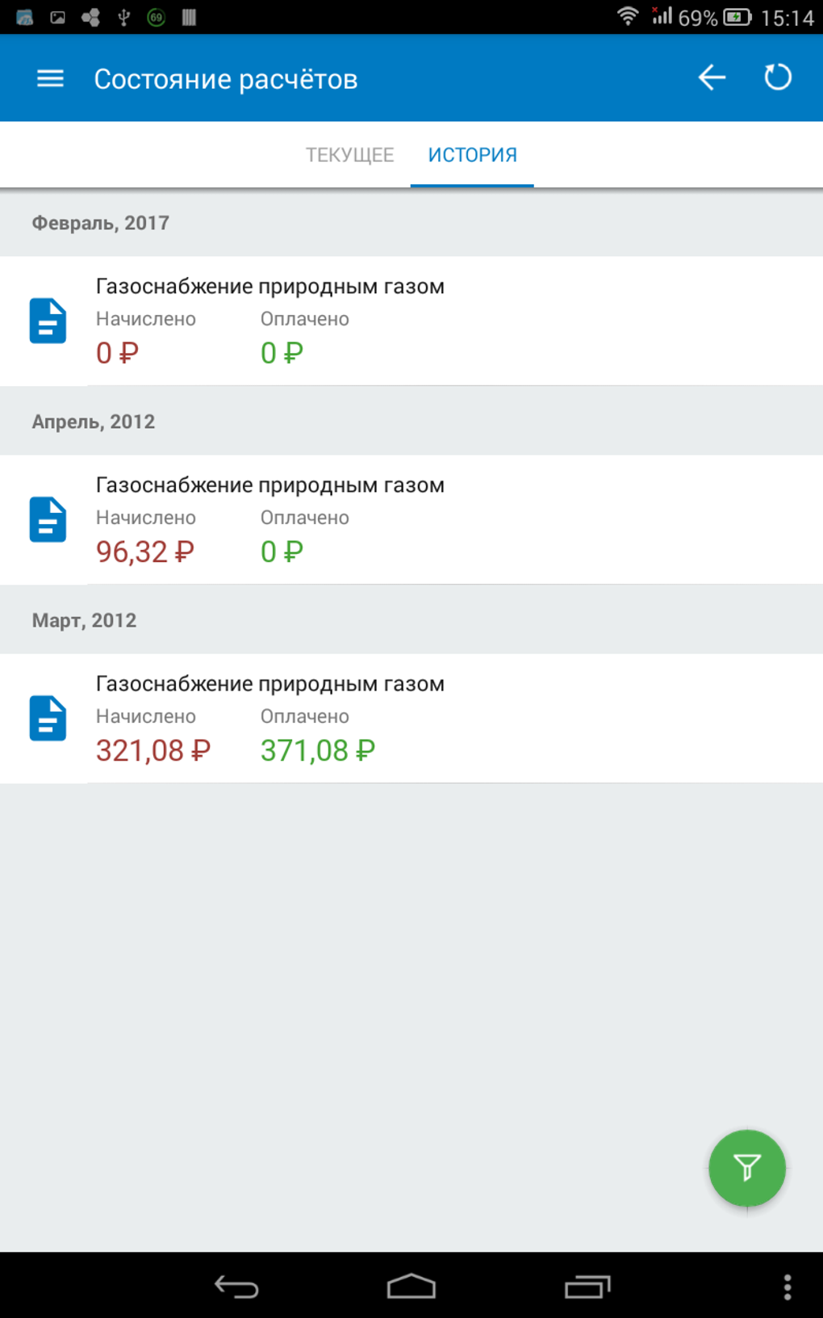
Task: Tap the Состояние расчётов header title
Action: (225, 79)
